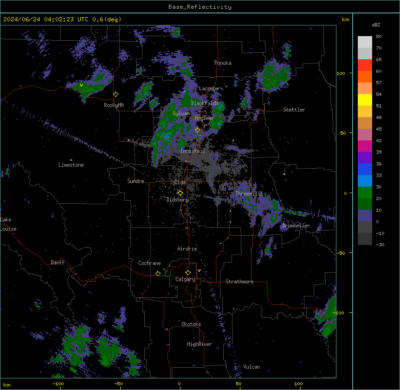Image resolution: width=400 pixels, height=390 pixels.
Task: Click the yellow diamond marker below Cochrane
Action: pyautogui.click(x=158, y=273)
